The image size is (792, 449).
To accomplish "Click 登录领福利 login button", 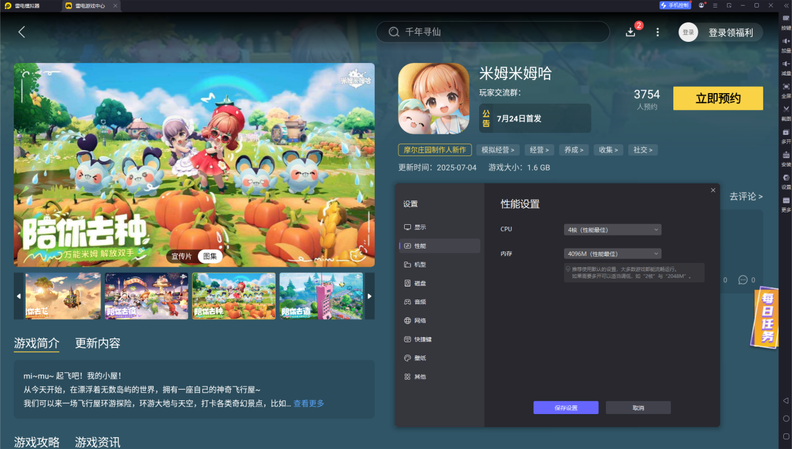I will 731,32.
